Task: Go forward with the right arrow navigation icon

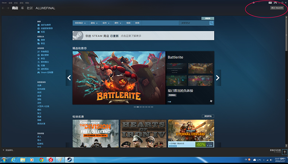Action: pos(8,8)
